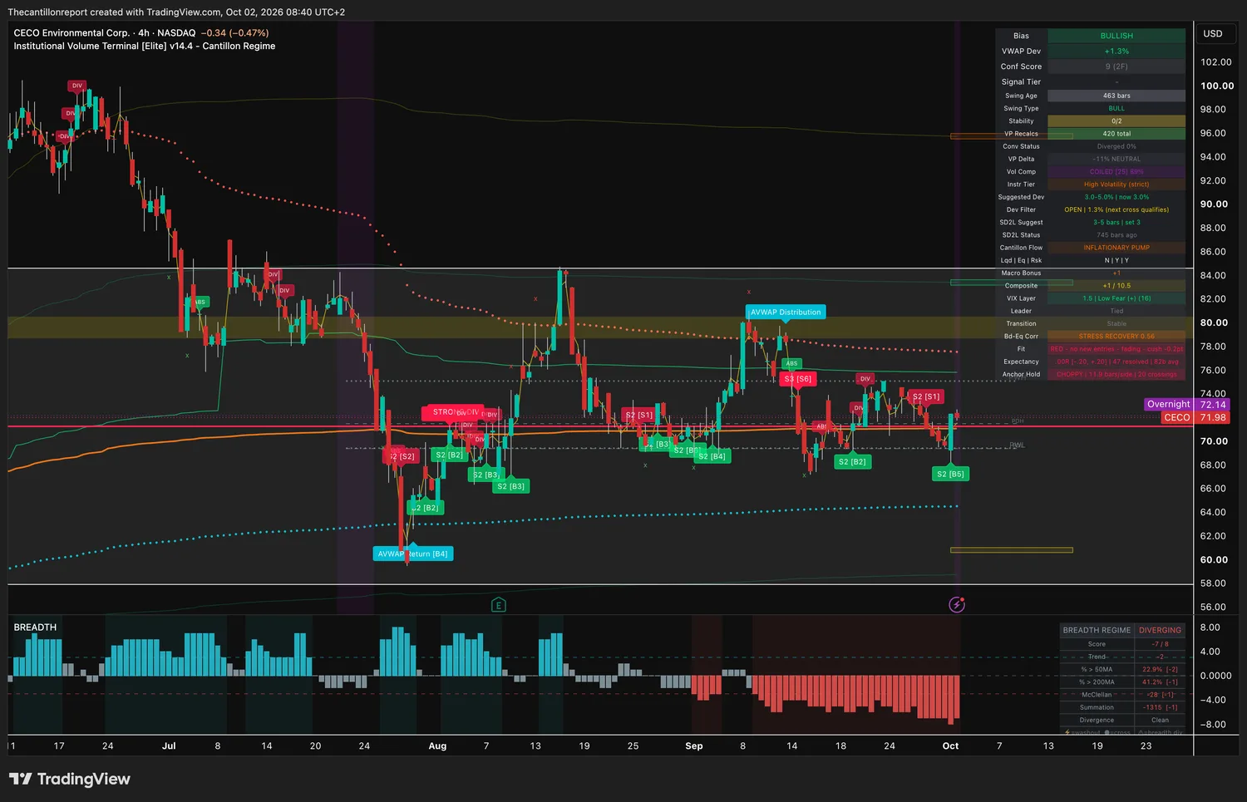The width and height of the screenshot is (1247, 802).
Task: Click the Jul label on time axis
Action: coord(169,746)
